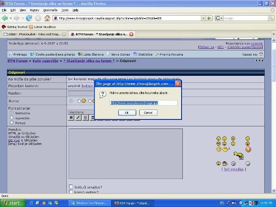276x207 pixels.
Task: Click the Pretraga search link
Action: click(18, 54)
